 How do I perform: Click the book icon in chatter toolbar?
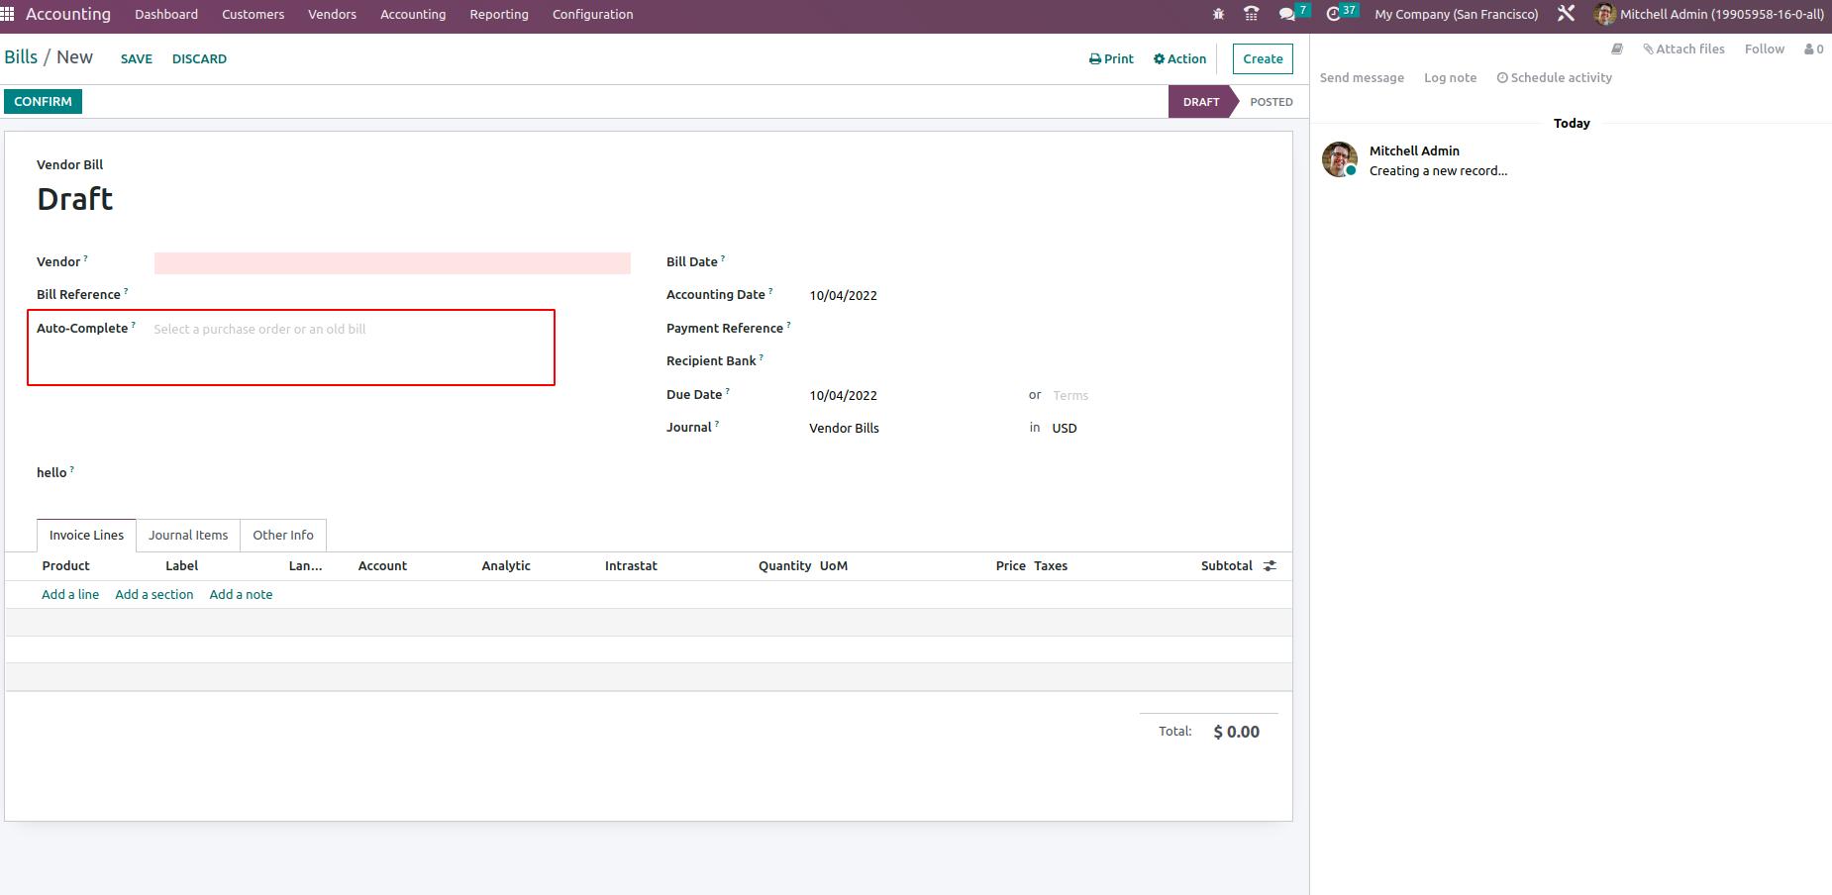1617,49
